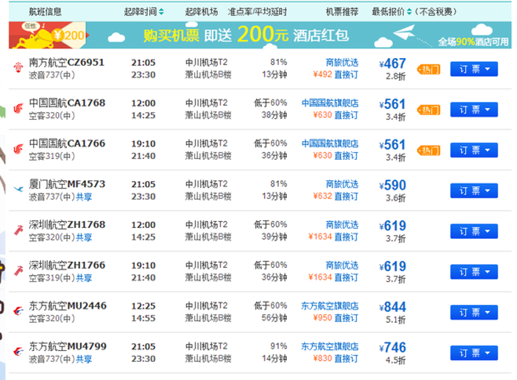Expand the 订票 button for flight CA1766

474,150
